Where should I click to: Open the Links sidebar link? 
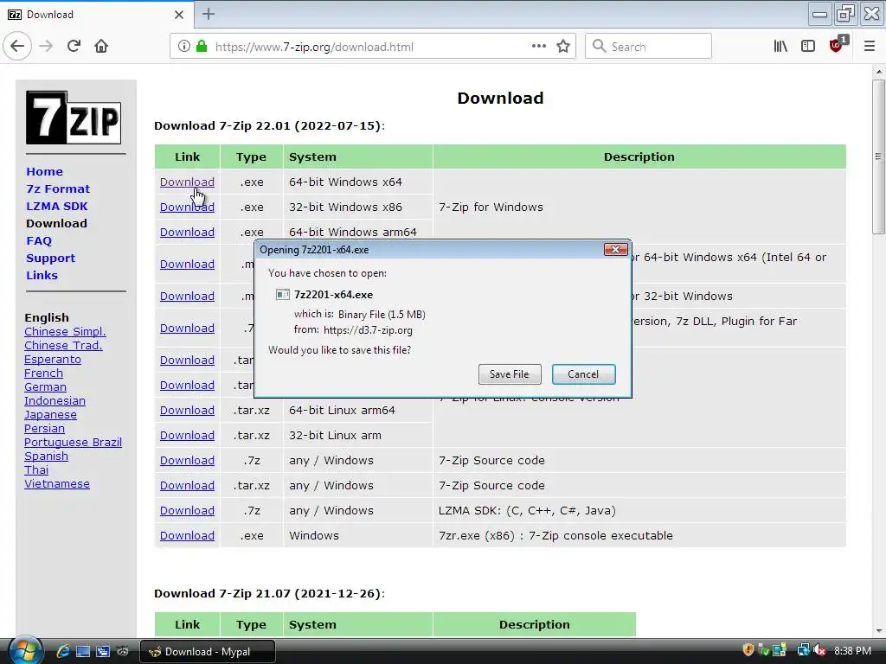click(x=42, y=276)
